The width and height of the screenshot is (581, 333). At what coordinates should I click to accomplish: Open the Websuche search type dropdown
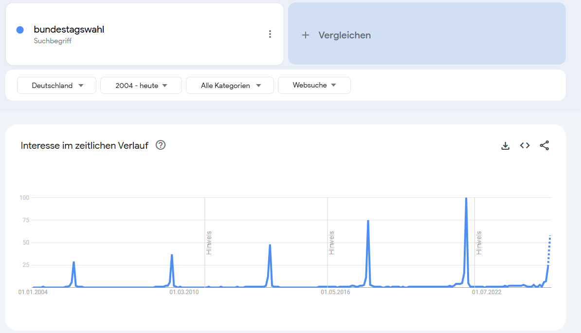(x=314, y=85)
